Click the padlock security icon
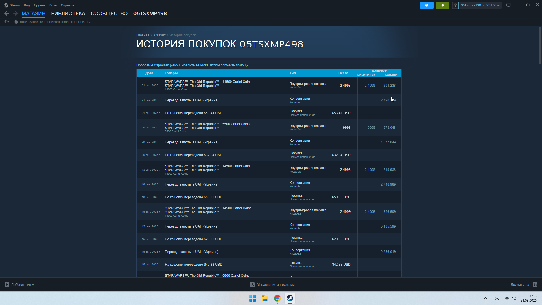The height and width of the screenshot is (305, 542). click(16, 22)
